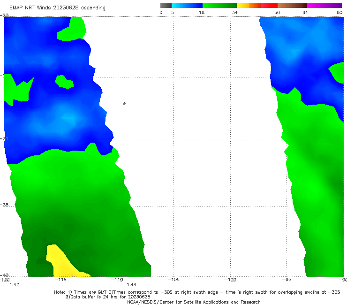Click the '-105' longitude axis label
Screen dimensions: 347x305
(173, 280)
